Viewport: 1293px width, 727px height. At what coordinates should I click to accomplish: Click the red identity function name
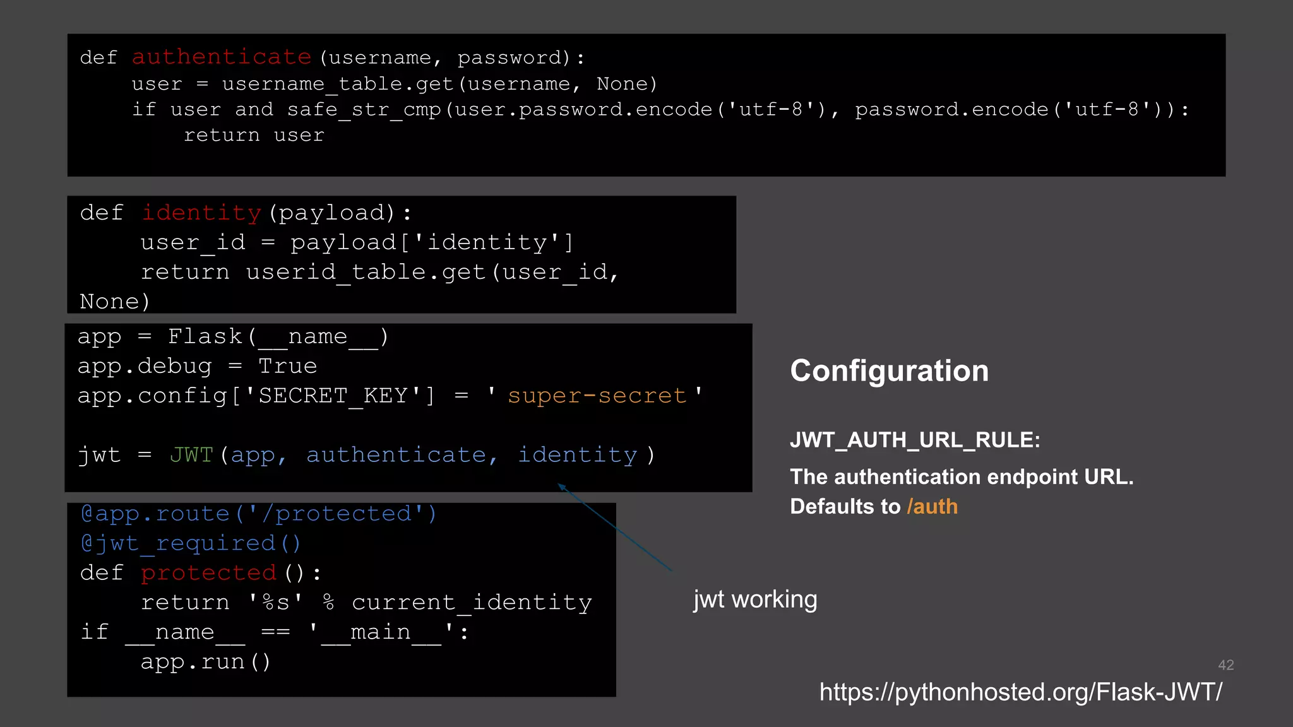coord(201,213)
